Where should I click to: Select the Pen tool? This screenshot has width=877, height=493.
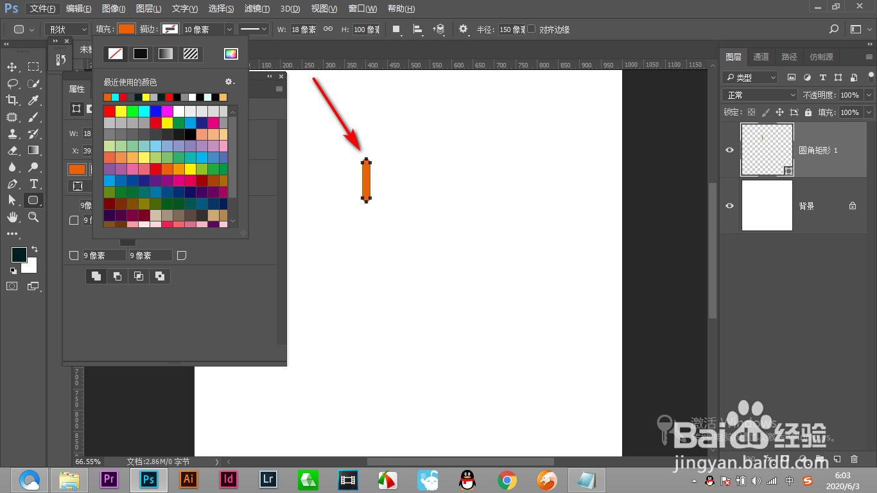click(x=12, y=184)
